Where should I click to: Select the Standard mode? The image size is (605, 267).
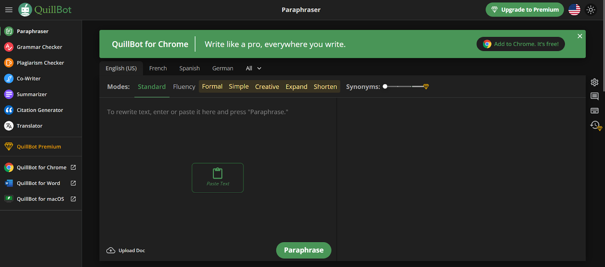152,87
